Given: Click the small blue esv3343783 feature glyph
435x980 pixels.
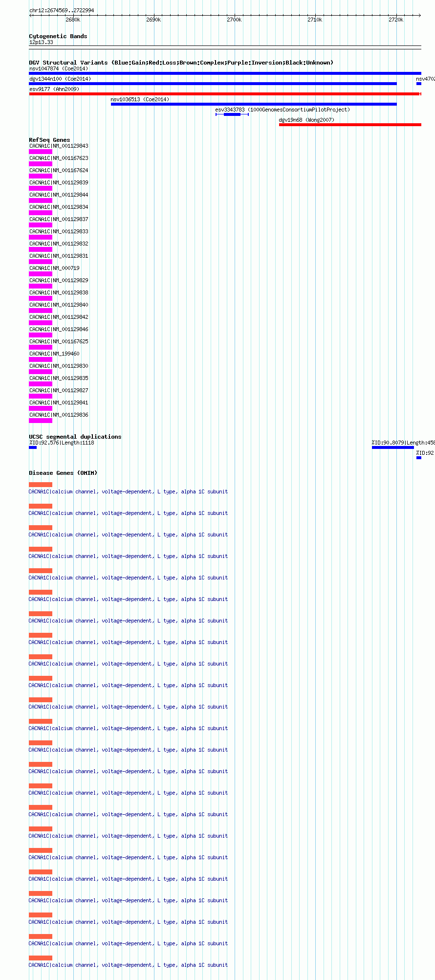Looking at the screenshot, I should [x=232, y=114].
